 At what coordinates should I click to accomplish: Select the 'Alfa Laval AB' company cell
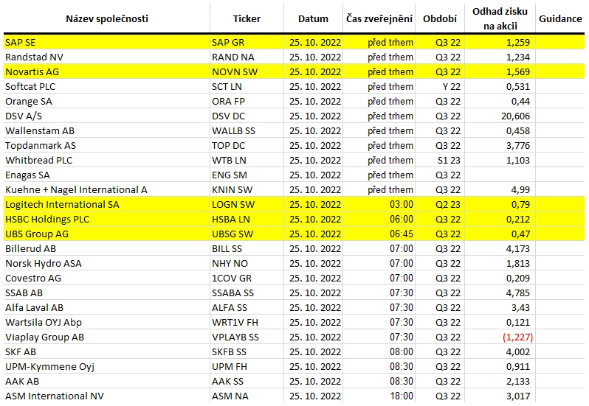click(107, 308)
